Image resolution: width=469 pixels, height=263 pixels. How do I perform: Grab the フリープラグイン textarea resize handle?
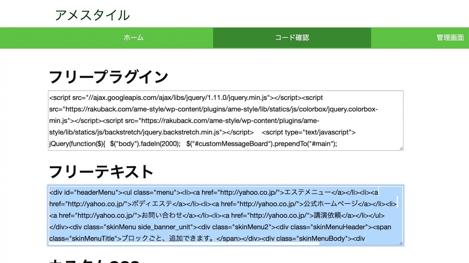click(401, 148)
